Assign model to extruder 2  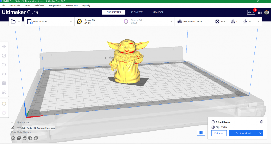tap(4, 113)
